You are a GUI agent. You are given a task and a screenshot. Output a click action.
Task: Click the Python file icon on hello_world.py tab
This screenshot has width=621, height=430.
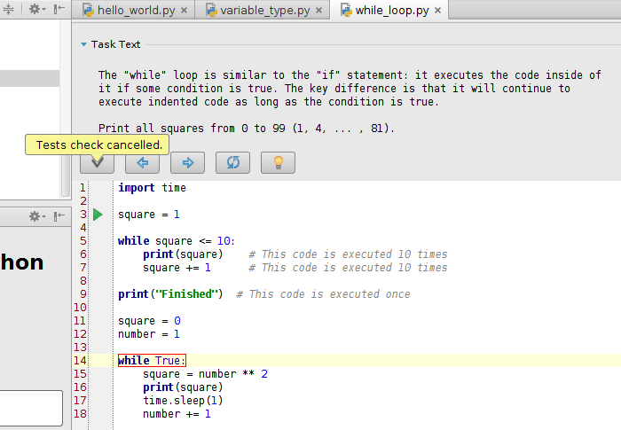88,10
